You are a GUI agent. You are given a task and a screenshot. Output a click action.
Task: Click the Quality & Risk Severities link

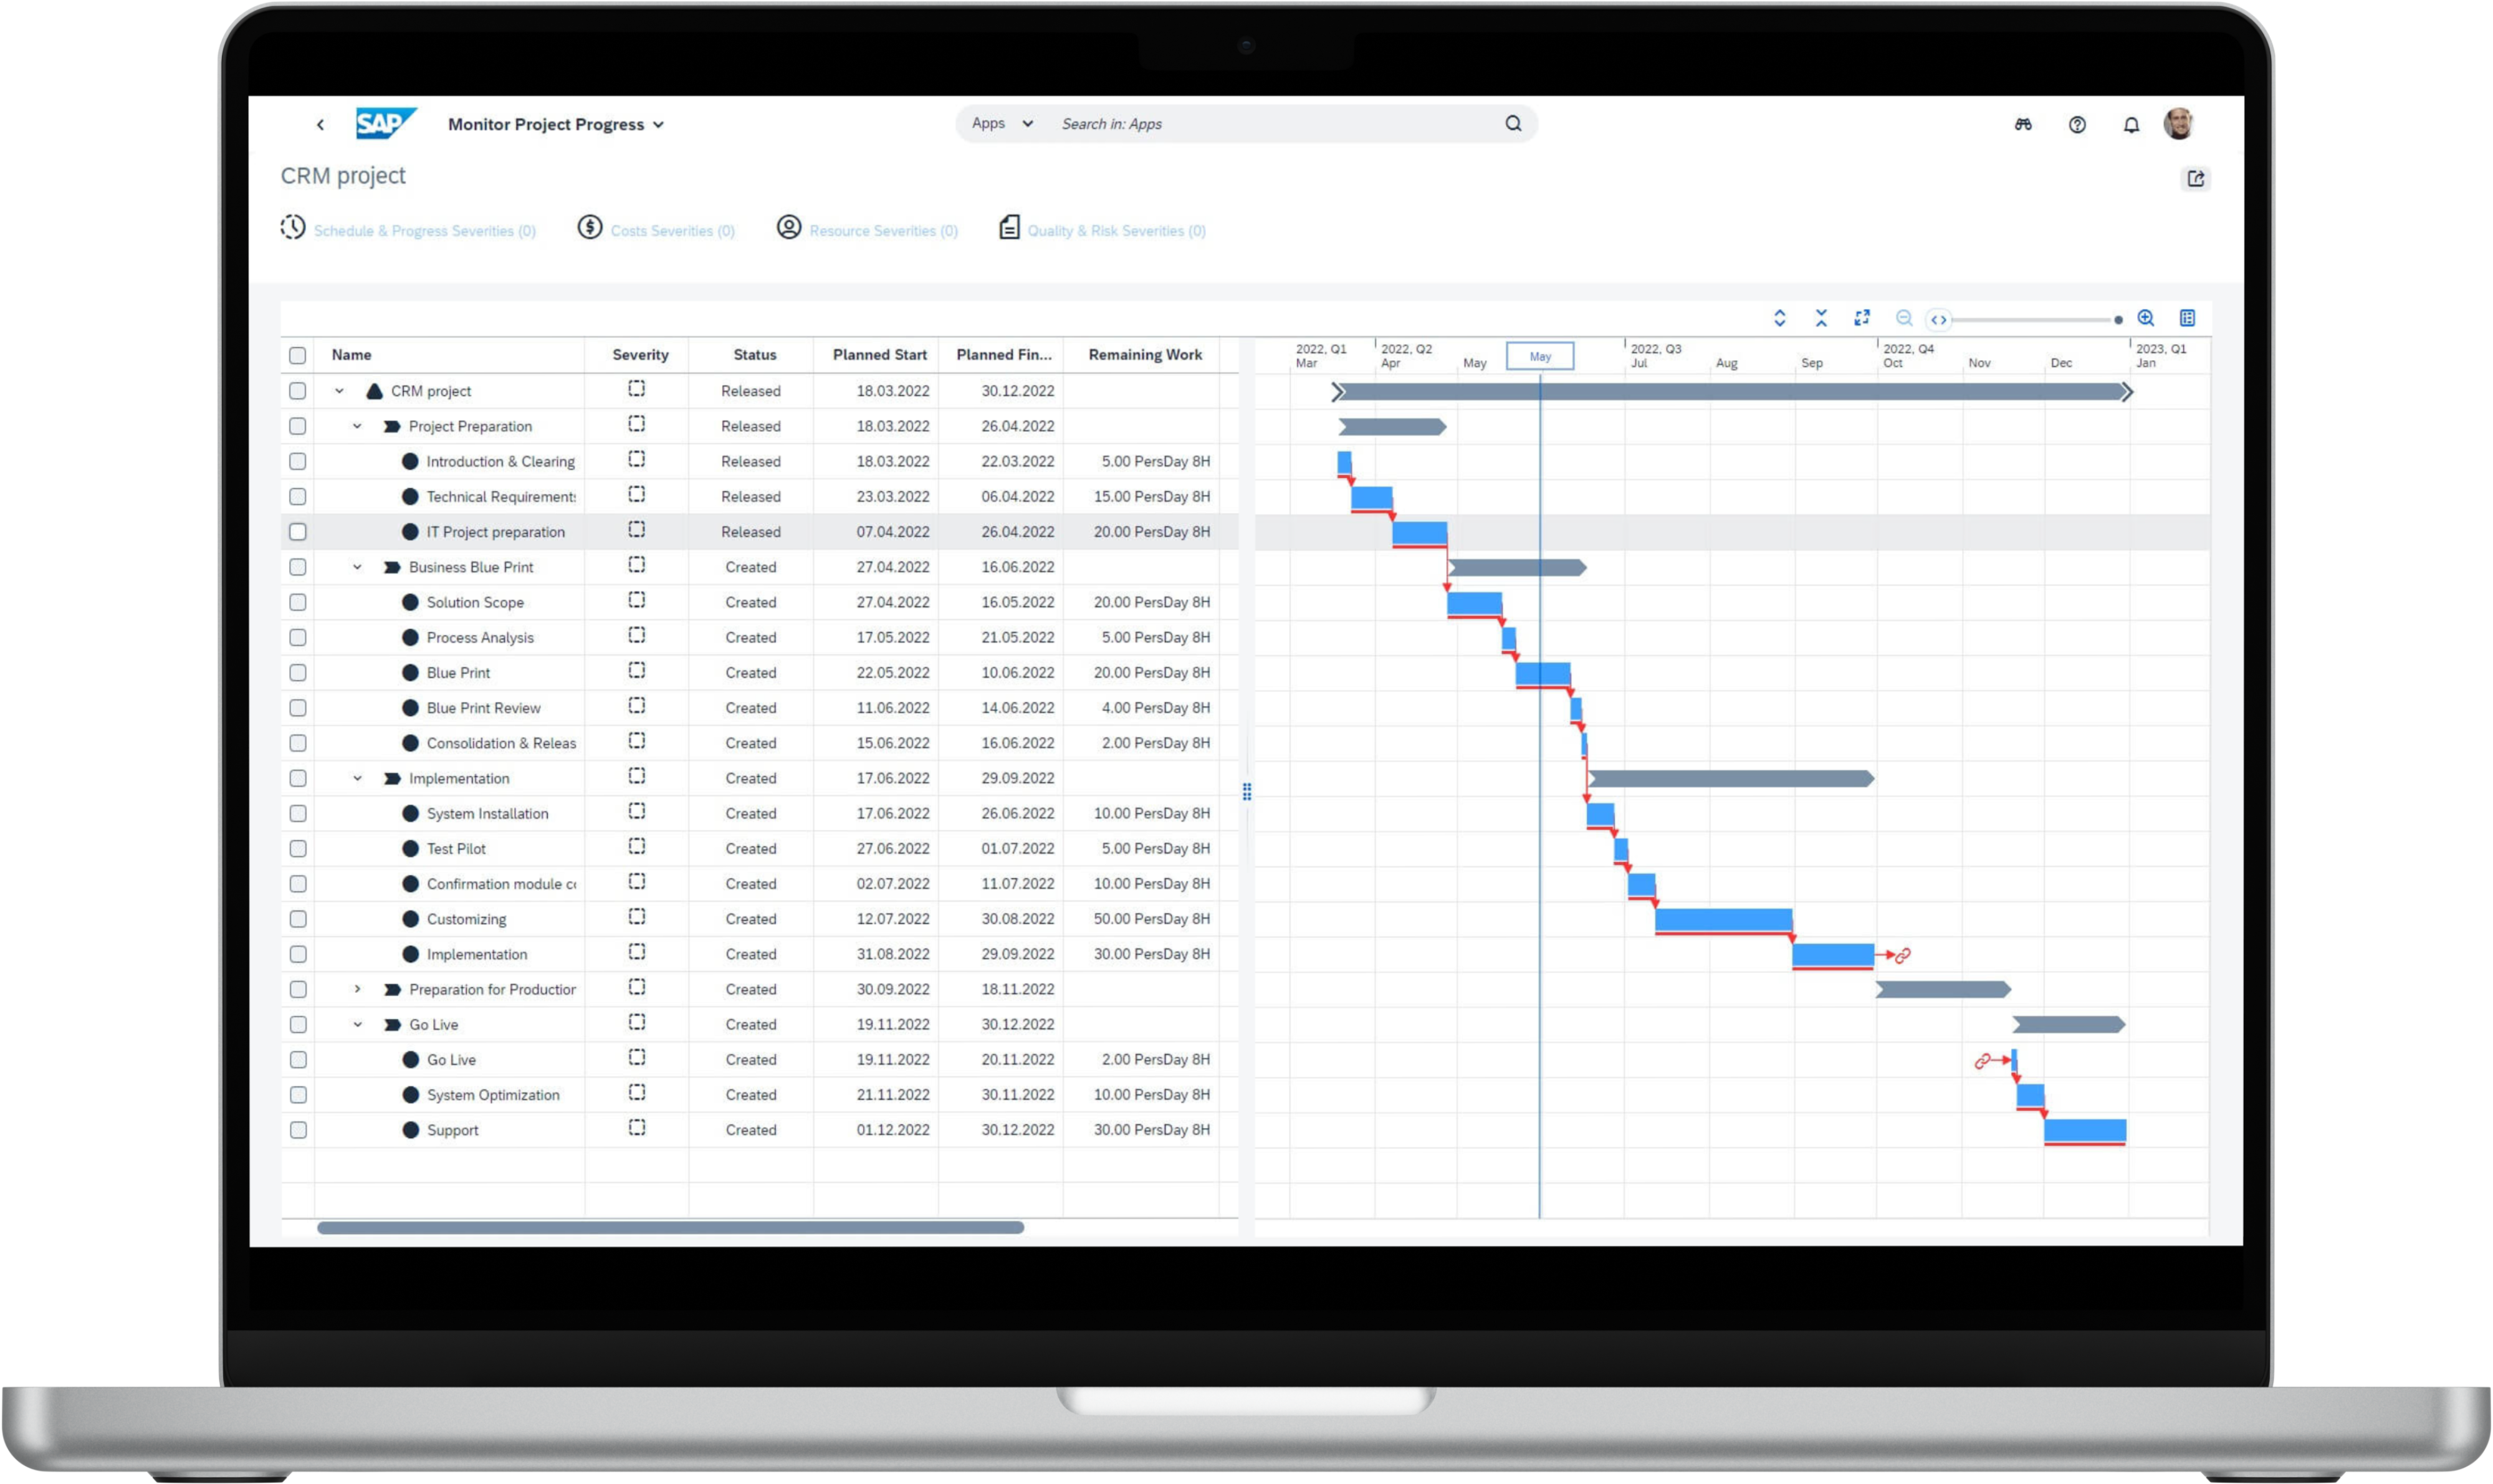(x=1116, y=231)
